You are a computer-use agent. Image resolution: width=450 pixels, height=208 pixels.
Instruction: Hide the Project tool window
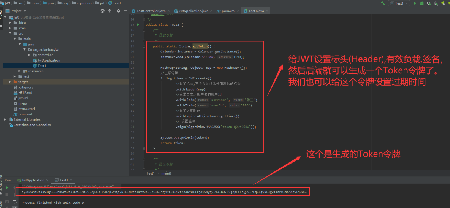[x=125, y=11]
